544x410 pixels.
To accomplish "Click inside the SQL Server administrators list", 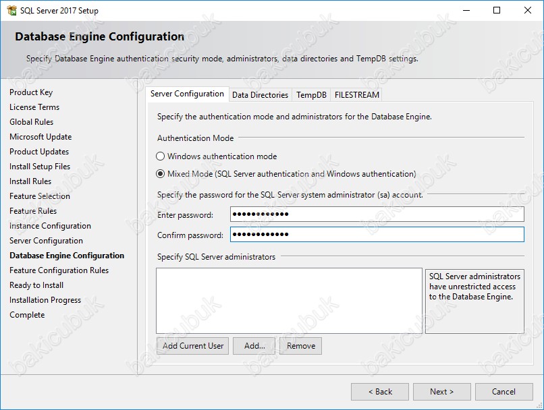I will click(x=289, y=301).
